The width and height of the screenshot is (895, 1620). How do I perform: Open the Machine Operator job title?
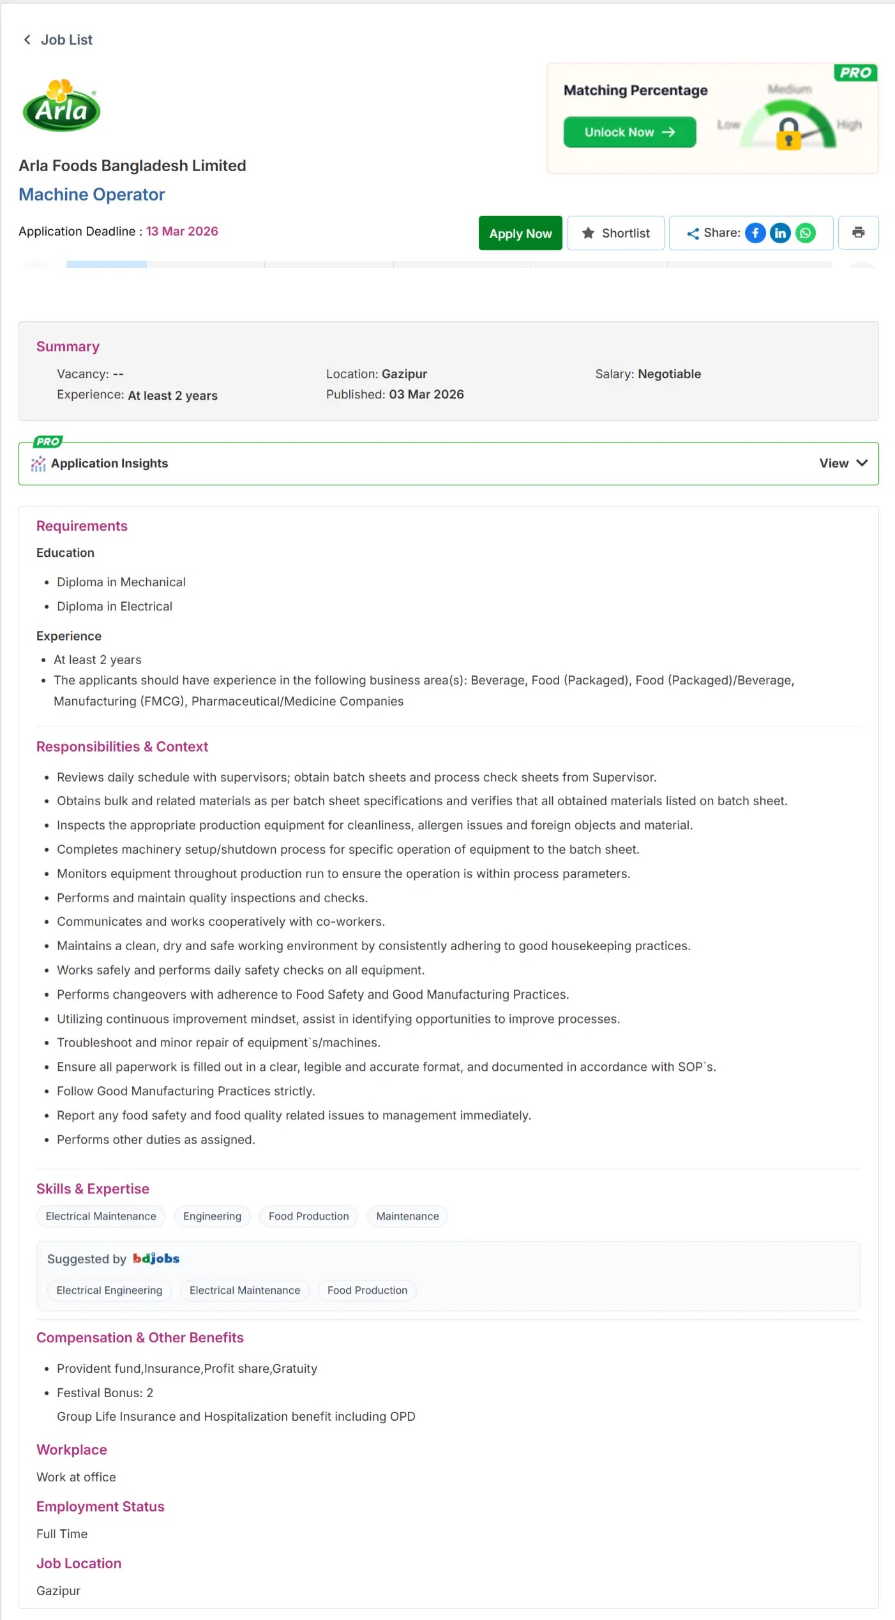(x=92, y=195)
